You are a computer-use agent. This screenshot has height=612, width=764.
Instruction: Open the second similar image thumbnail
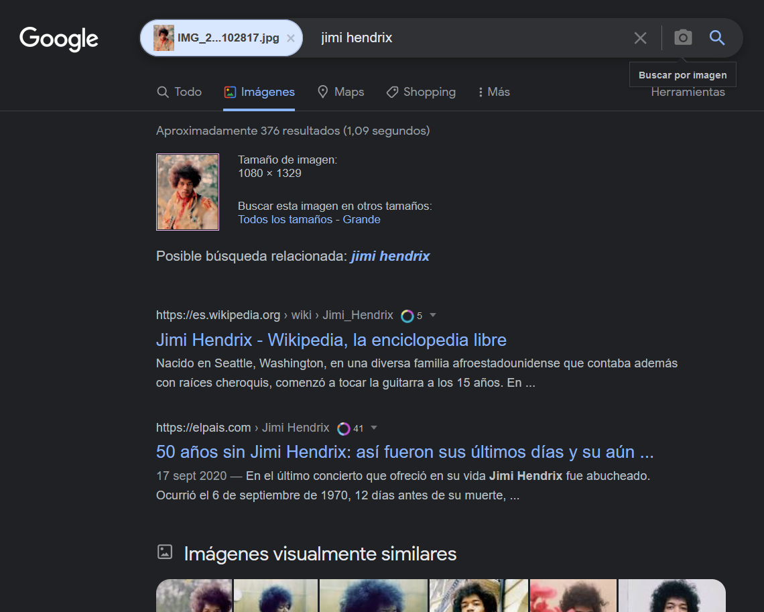pos(276,595)
